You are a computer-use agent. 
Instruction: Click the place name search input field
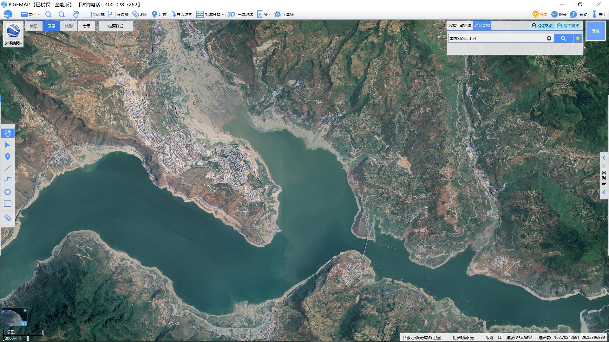click(496, 38)
